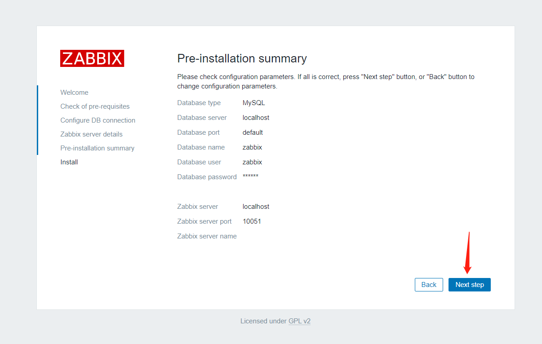
Task: Click the Database server label
Action: pos(202,118)
